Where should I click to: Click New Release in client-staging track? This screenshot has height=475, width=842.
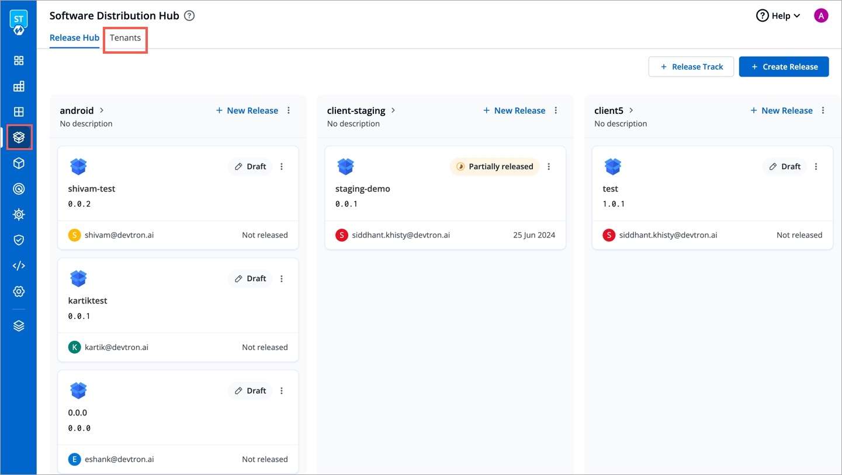(514, 110)
